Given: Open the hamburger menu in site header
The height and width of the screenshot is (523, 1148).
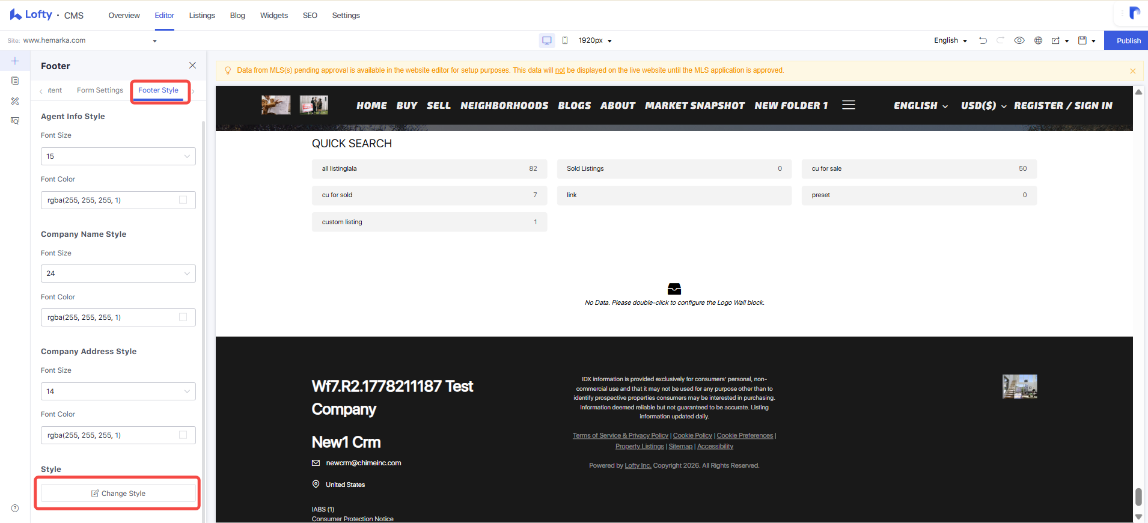Looking at the screenshot, I should tap(849, 105).
